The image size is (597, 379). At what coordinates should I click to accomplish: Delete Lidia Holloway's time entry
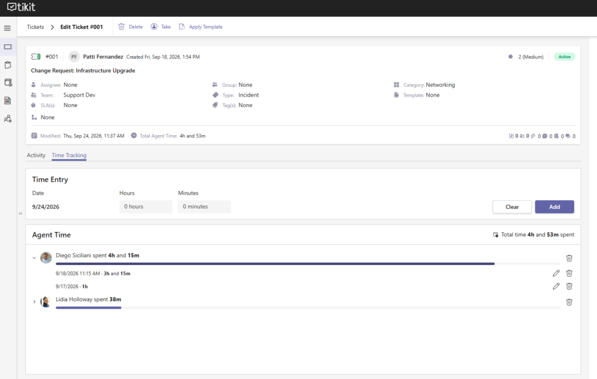point(569,302)
